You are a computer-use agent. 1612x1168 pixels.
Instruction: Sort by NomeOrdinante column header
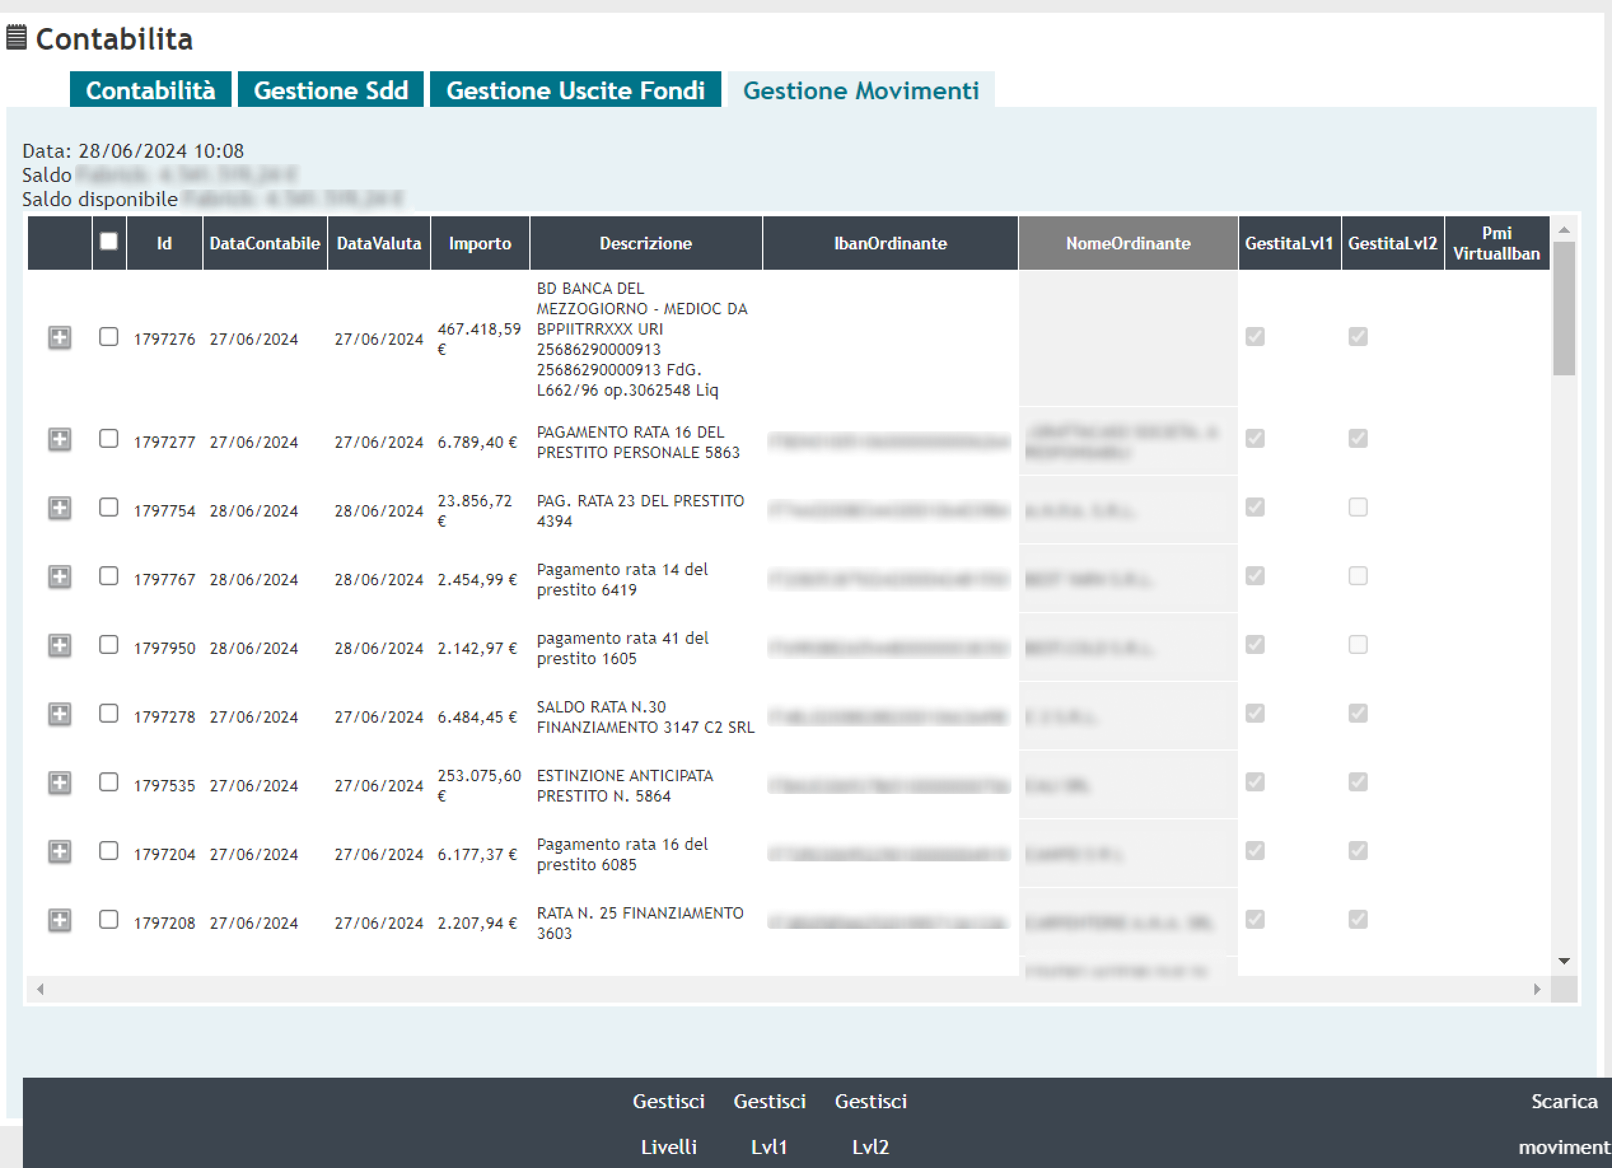(x=1128, y=243)
